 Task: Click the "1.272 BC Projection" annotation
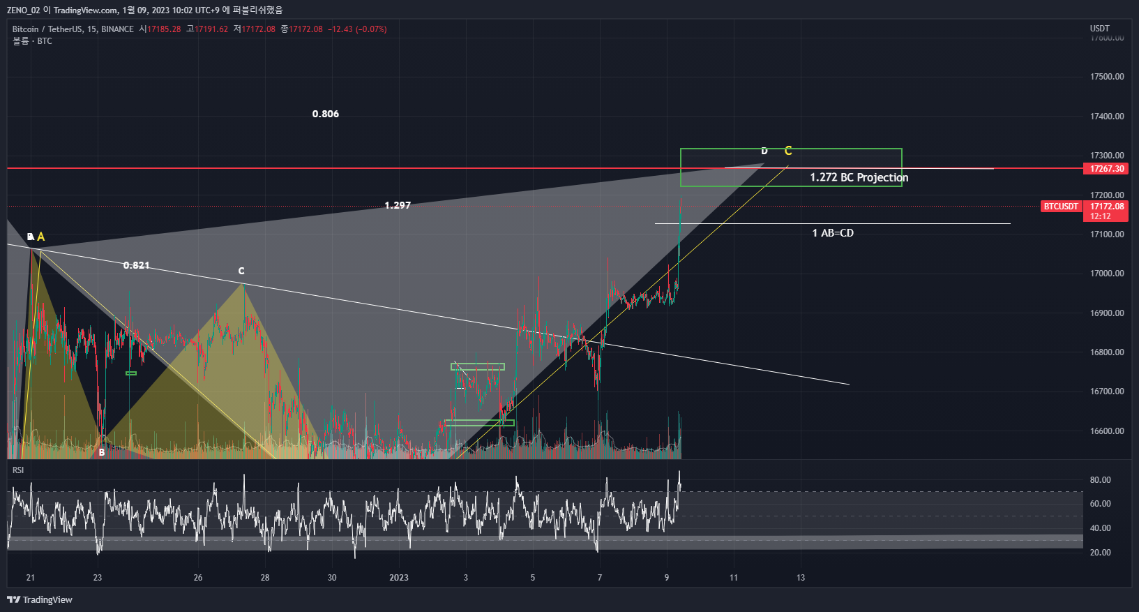(x=859, y=177)
